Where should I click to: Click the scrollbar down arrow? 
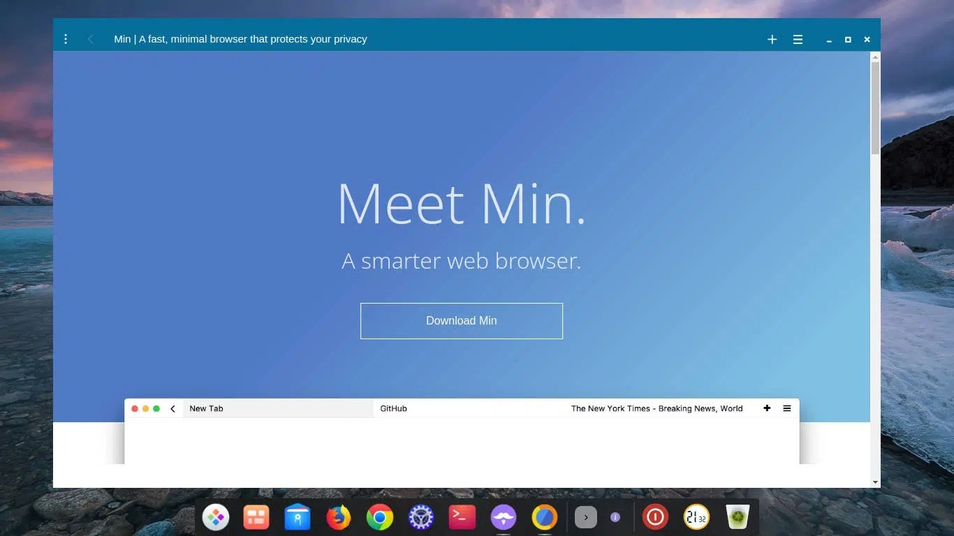coord(875,482)
